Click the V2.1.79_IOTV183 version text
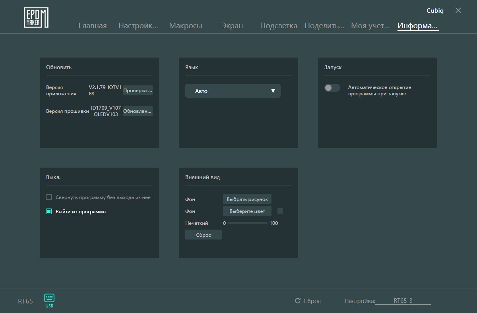This screenshot has height=313, width=477. click(x=105, y=91)
